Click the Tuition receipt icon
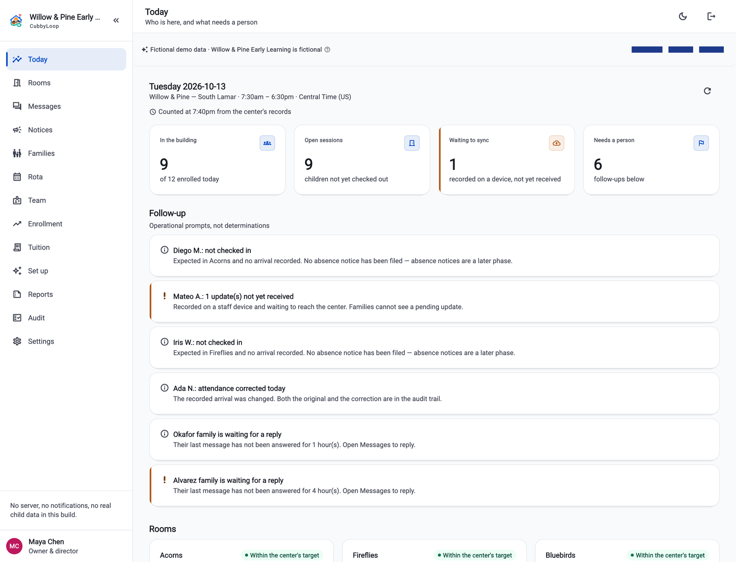This screenshot has height=562, width=736. (x=17, y=247)
